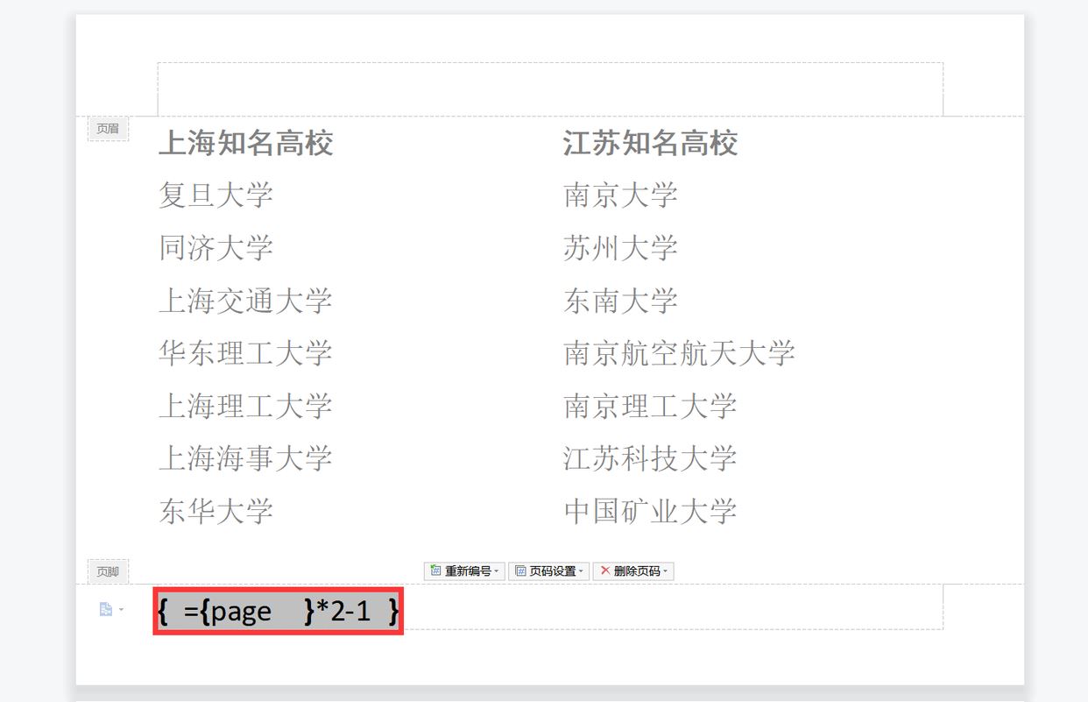Click the text 东南大学
The height and width of the screenshot is (702, 1088).
coord(621,301)
